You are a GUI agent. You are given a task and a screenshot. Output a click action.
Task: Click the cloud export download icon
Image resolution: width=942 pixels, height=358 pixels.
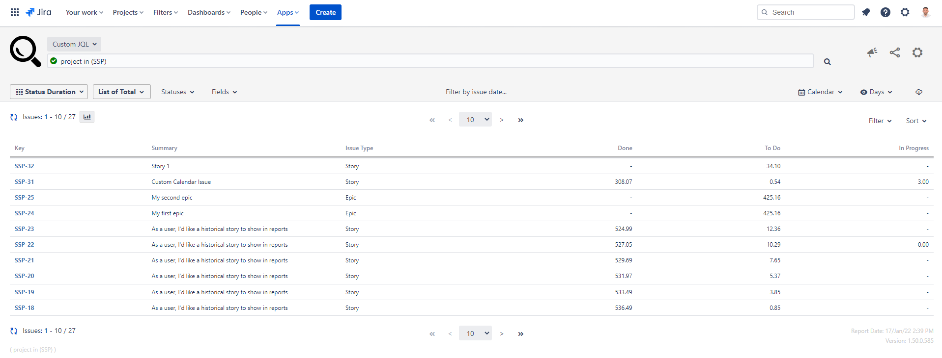pos(919,92)
